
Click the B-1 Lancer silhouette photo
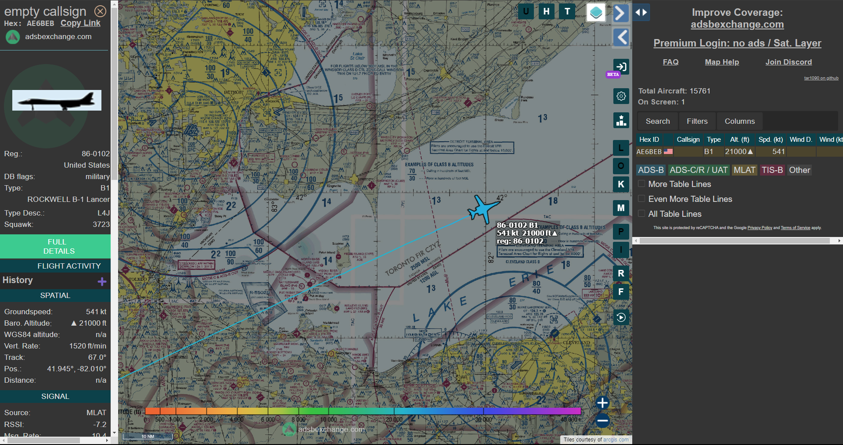pyautogui.click(x=57, y=100)
